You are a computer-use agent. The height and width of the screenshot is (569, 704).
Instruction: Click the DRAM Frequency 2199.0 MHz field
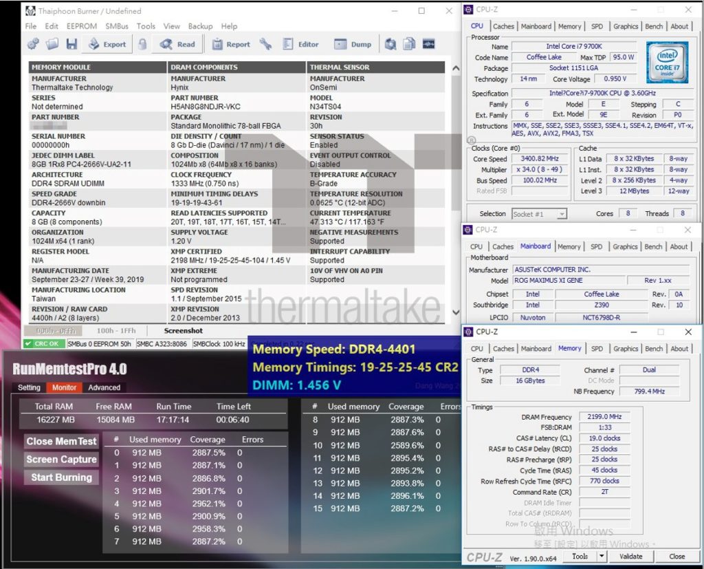click(x=604, y=417)
